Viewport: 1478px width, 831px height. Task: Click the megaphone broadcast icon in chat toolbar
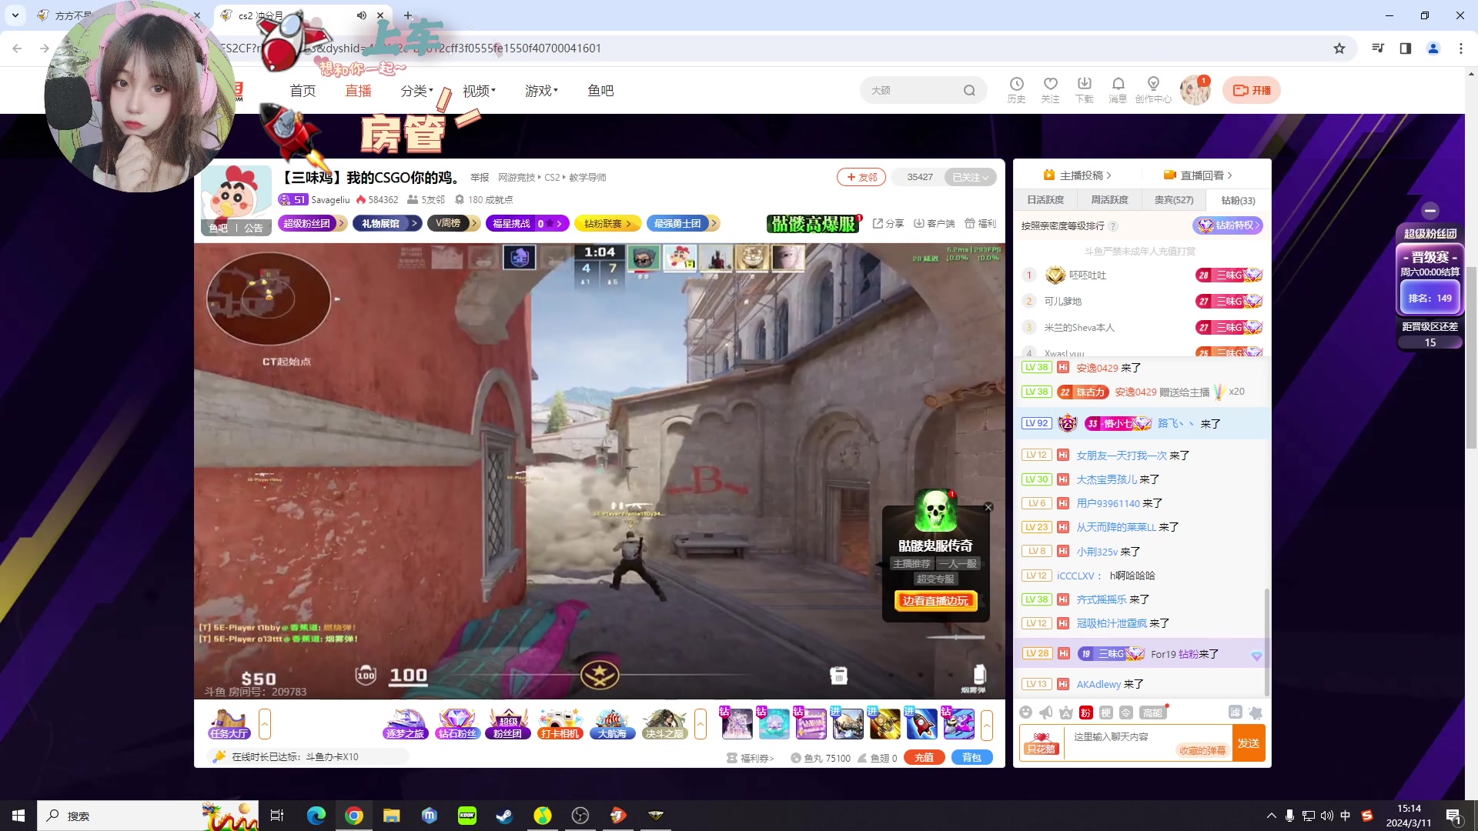click(x=1045, y=713)
